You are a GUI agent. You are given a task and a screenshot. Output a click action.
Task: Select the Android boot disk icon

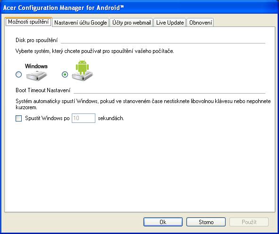coord(82,70)
